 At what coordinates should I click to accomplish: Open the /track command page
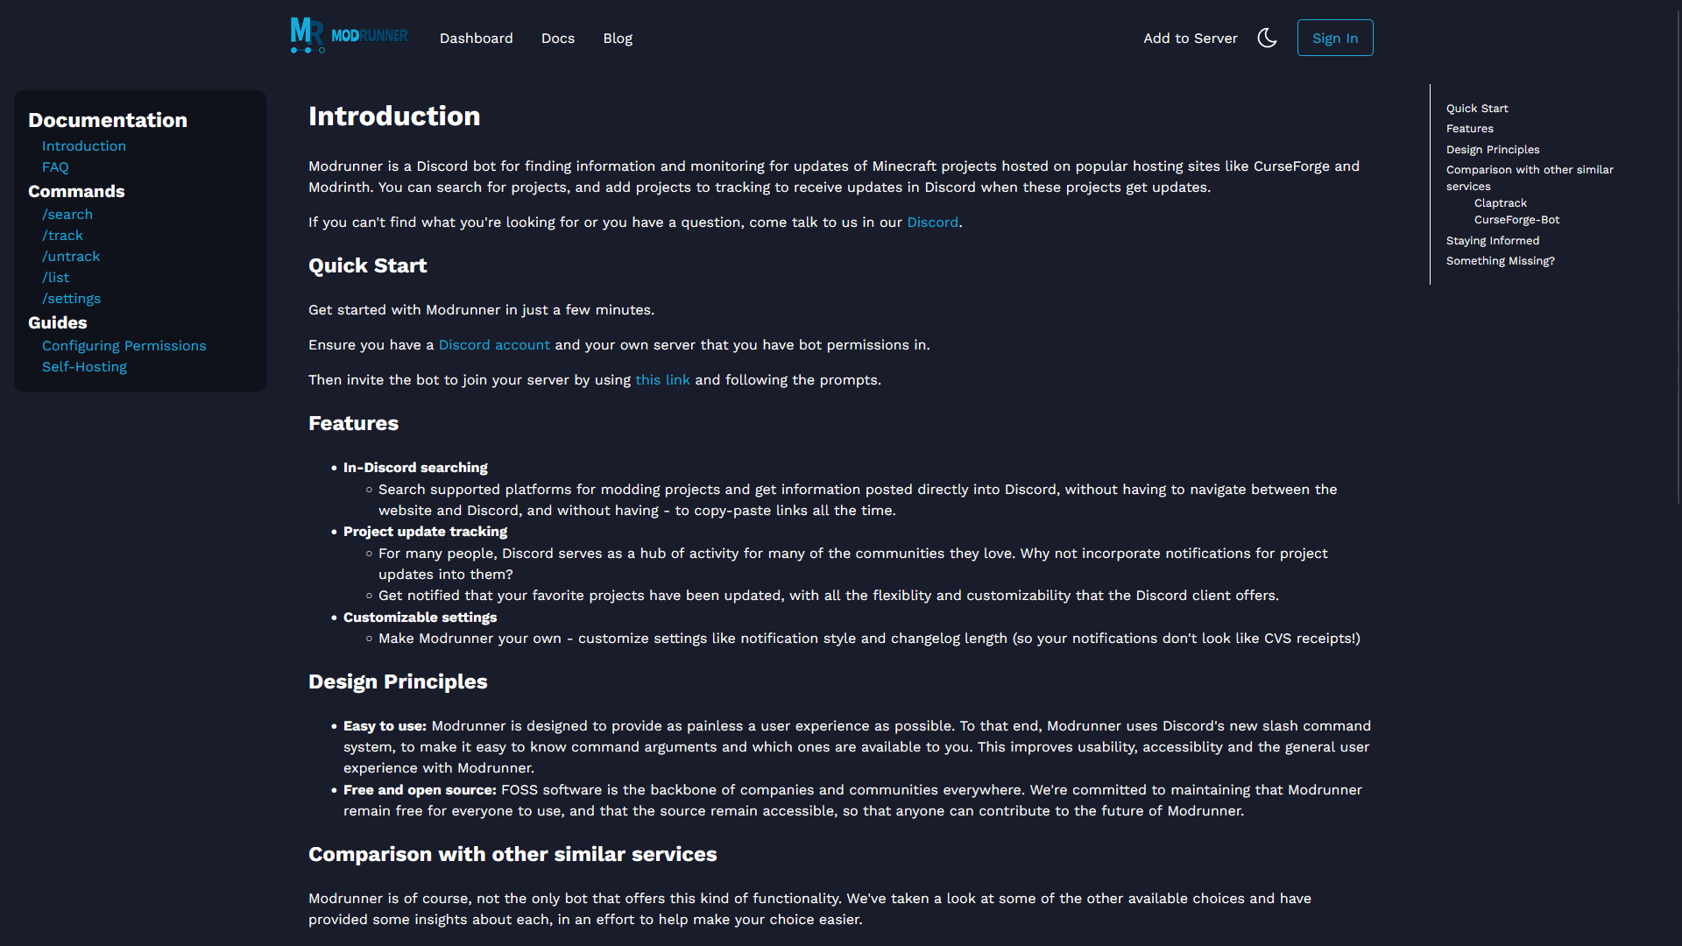(x=62, y=236)
